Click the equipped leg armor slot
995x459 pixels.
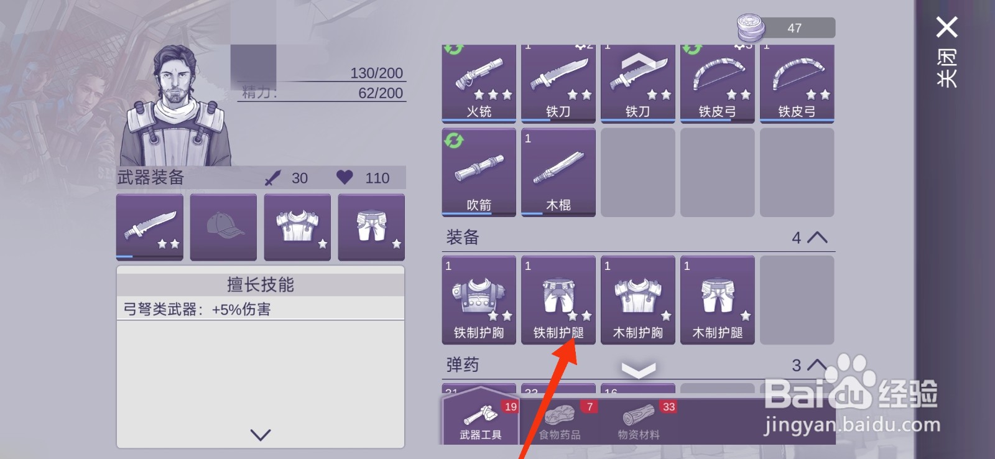371,227
